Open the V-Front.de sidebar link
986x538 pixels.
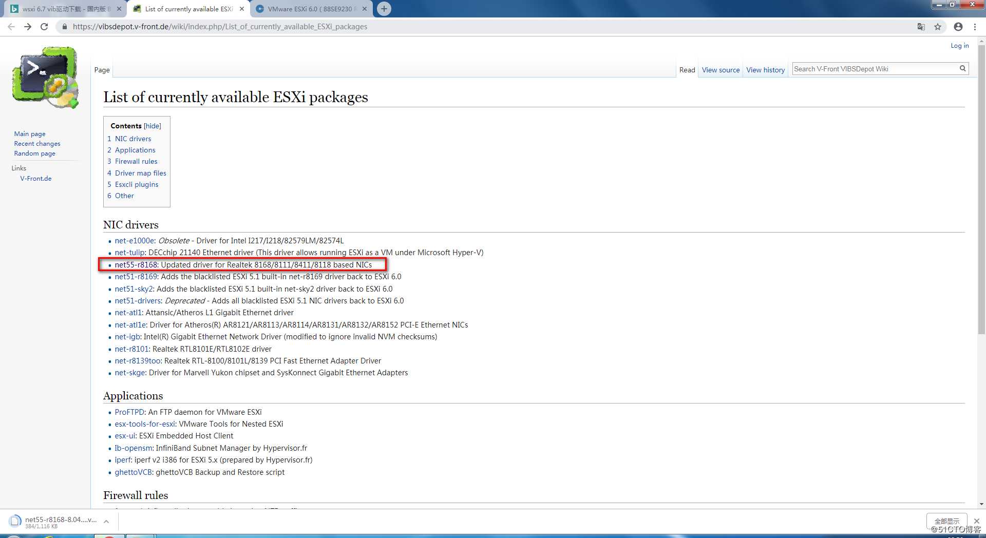tap(36, 178)
